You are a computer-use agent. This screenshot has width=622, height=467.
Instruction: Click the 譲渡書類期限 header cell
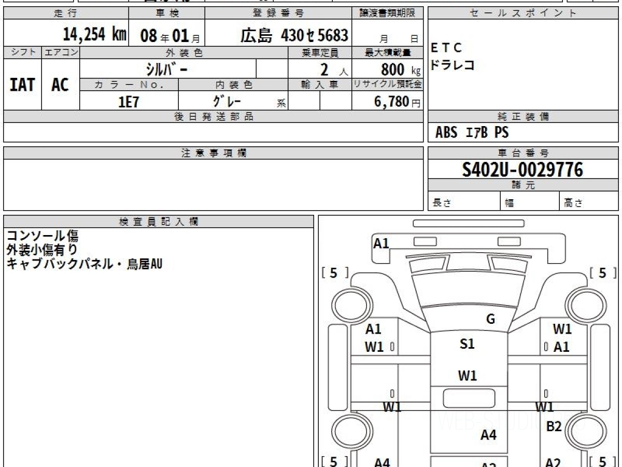(388, 13)
